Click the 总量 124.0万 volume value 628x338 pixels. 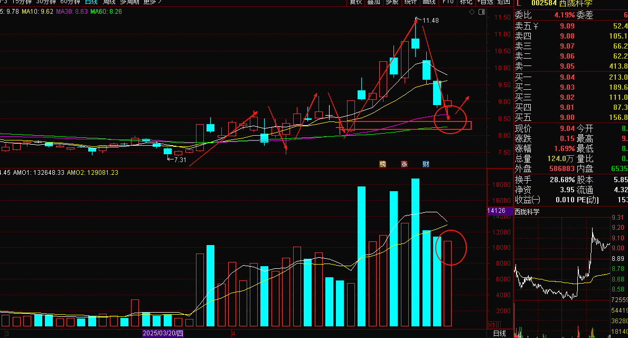pos(561,158)
